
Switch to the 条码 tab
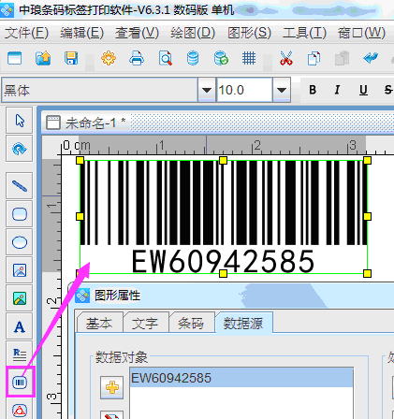coord(191,323)
